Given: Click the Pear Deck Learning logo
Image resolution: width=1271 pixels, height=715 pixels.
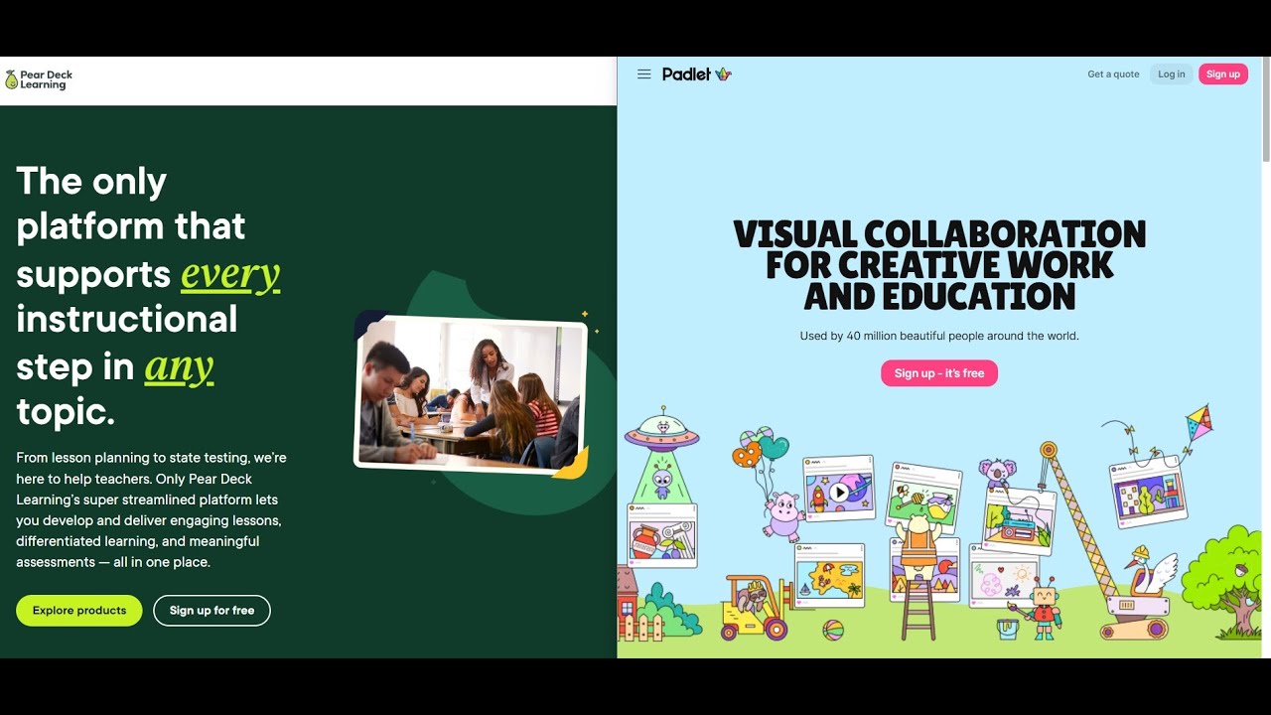Looking at the screenshot, I should pyautogui.click(x=39, y=79).
